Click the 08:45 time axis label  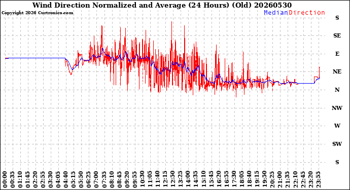119,179
